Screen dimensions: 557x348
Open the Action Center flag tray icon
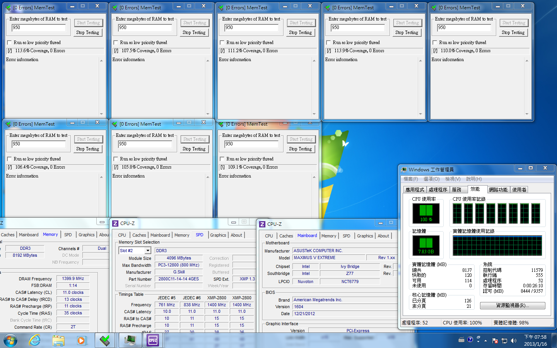tap(495, 341)
